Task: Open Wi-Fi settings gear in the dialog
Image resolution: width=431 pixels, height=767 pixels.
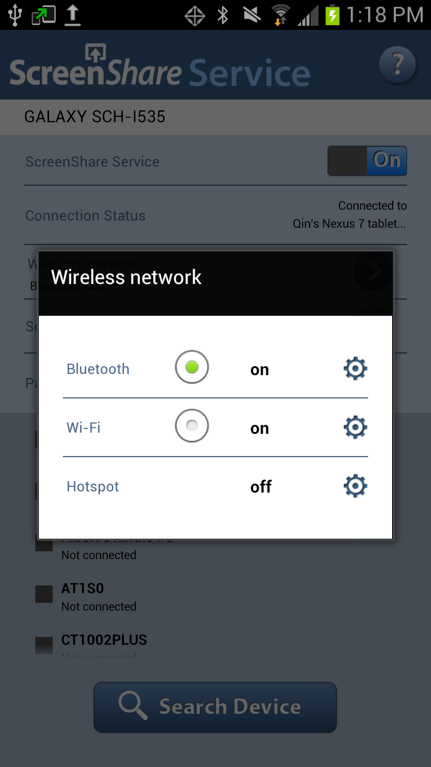Action: (355, 427)
